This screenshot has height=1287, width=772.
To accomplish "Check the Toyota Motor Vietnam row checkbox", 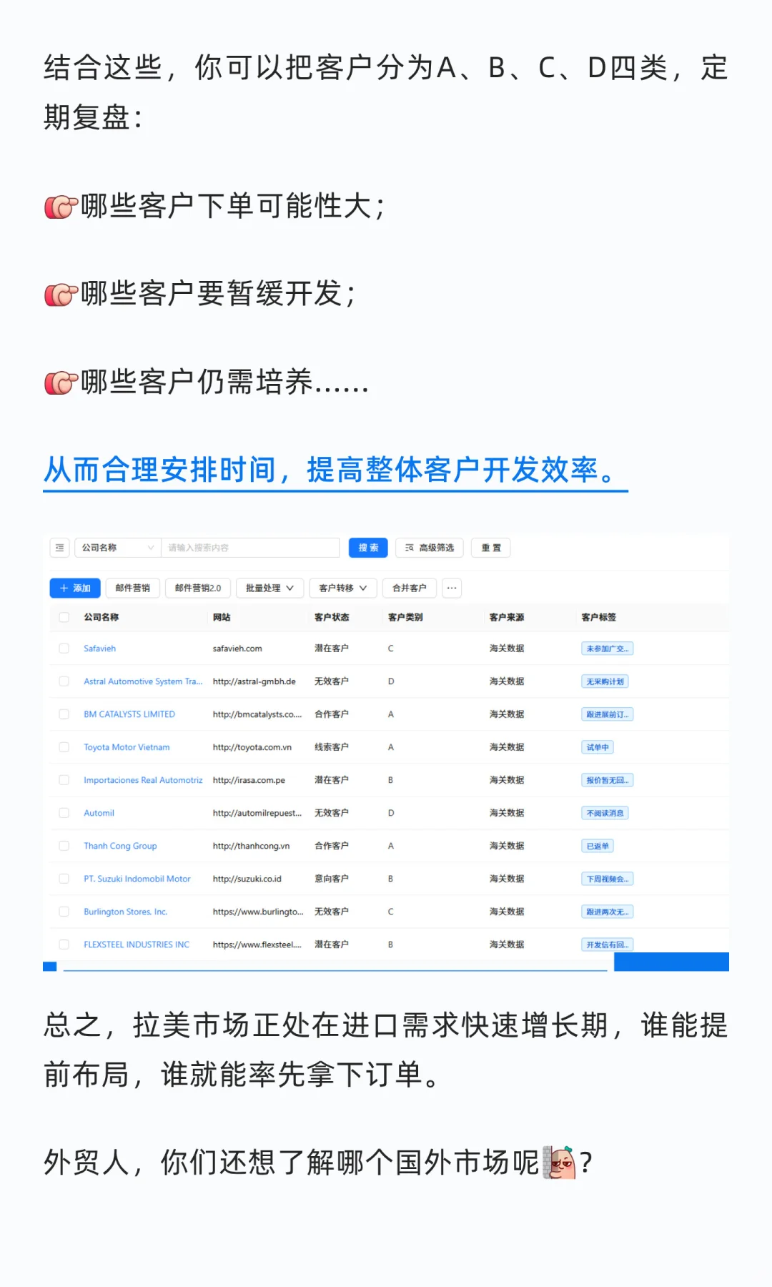I will [64, 747].
